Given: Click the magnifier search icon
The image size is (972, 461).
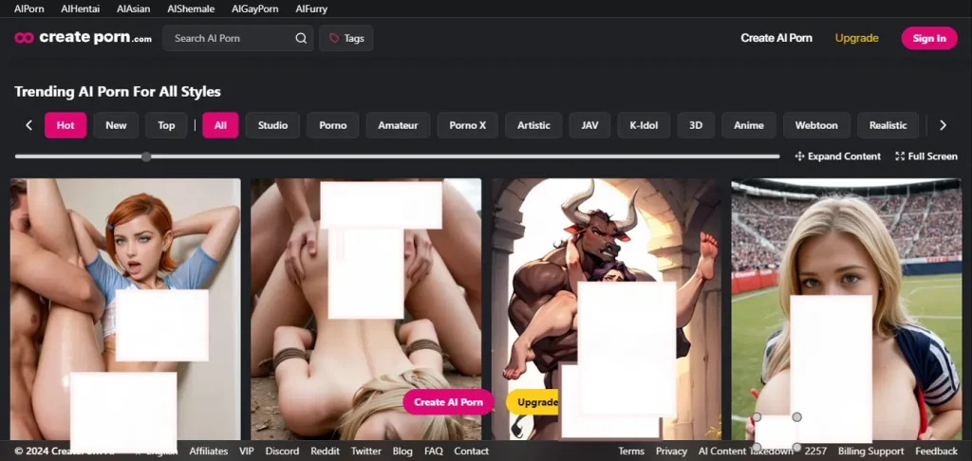Looking at the screenshot, I should tap(301, 38).
